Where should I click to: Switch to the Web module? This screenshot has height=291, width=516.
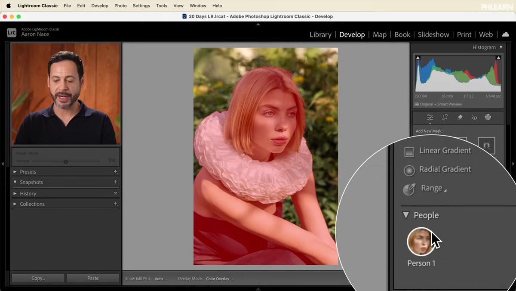pos(486,34)
